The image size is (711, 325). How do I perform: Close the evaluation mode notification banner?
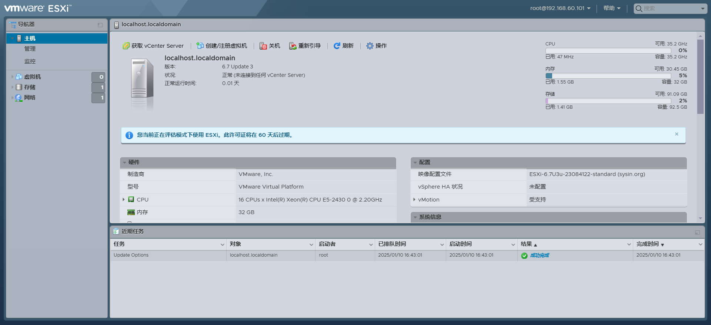pos(677,134)
